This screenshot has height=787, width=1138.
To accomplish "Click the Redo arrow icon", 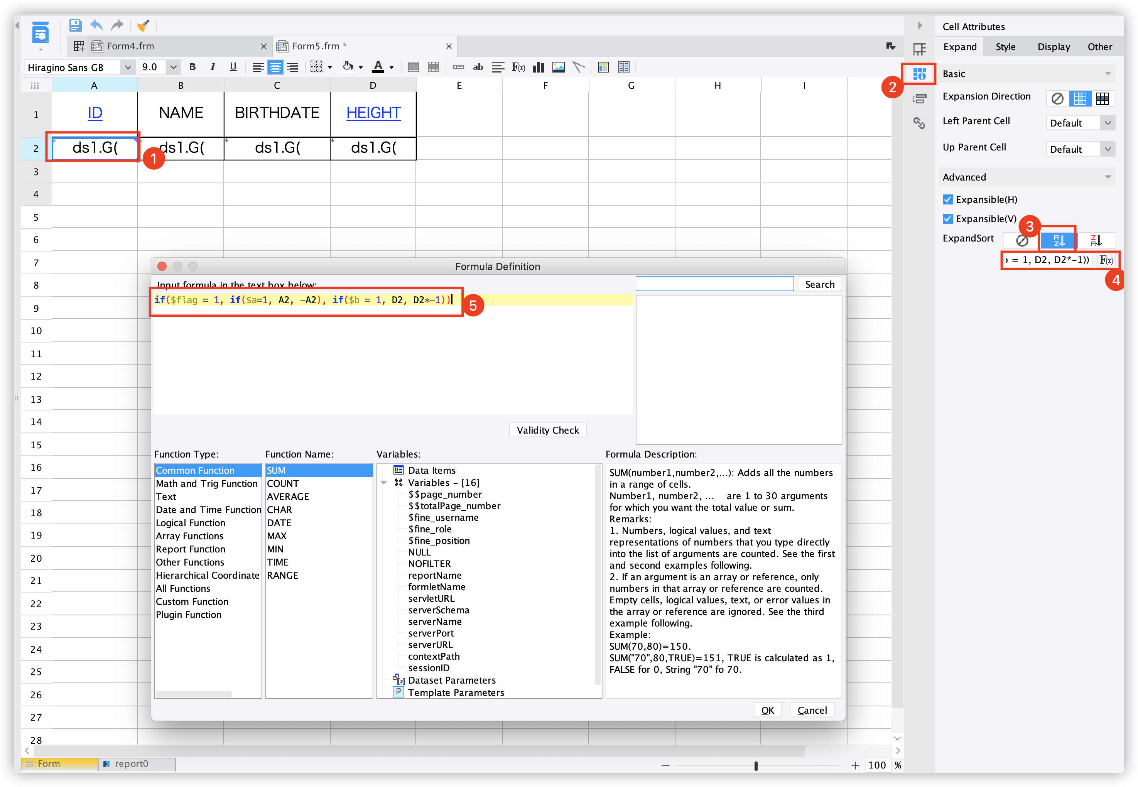I will (x=117, y=25).
